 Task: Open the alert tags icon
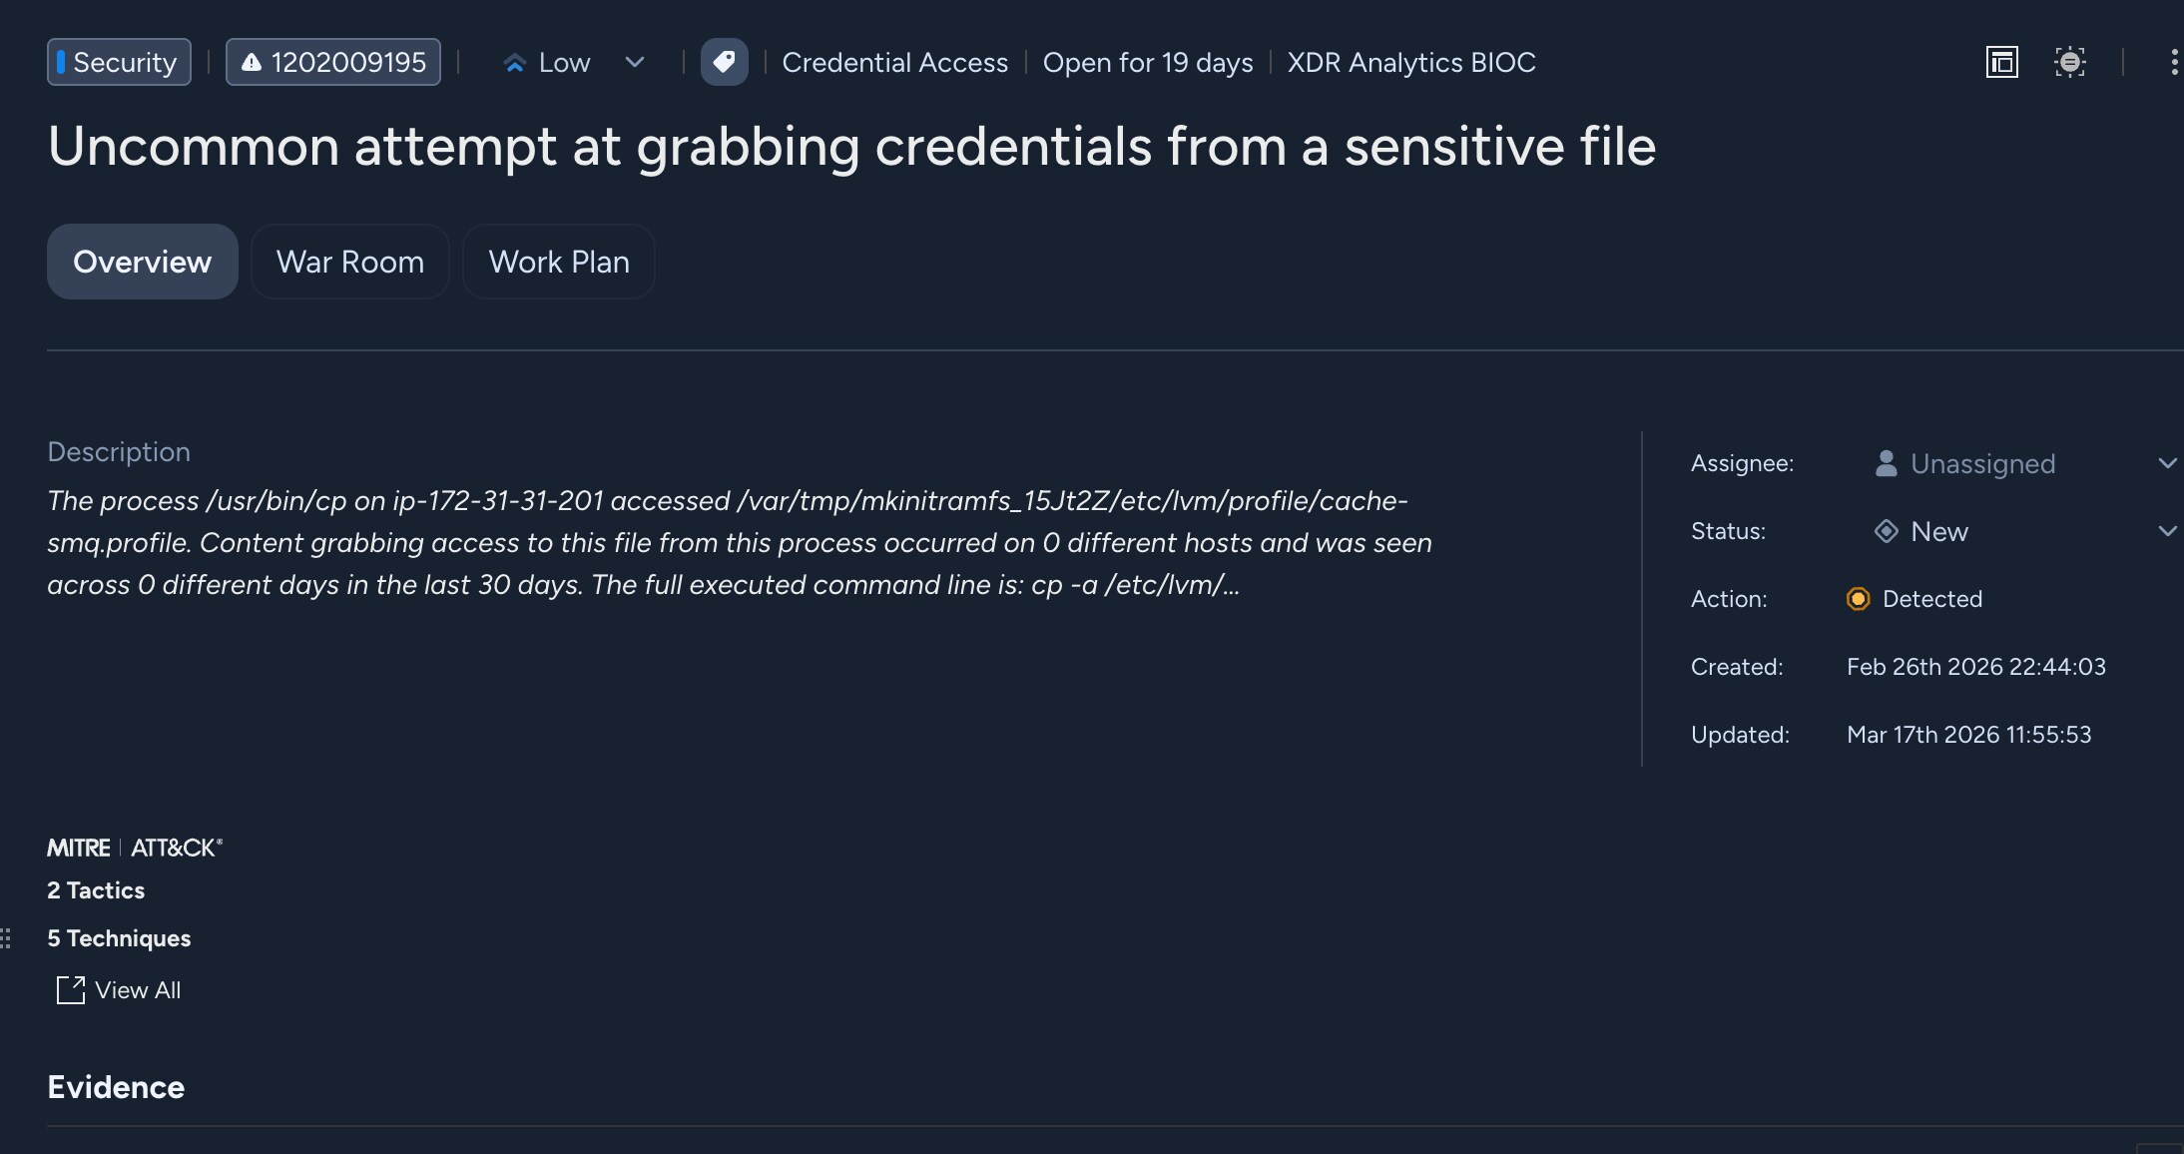(725, 62)
